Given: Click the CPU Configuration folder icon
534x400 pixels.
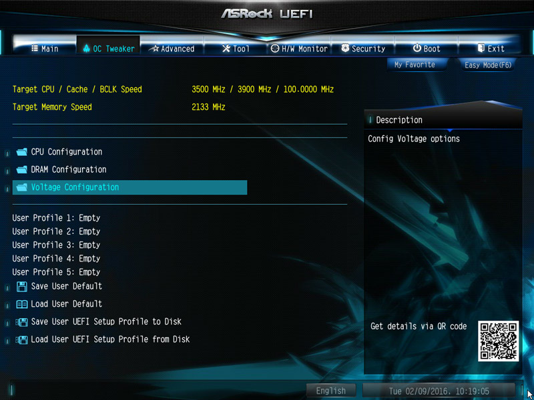Looking at the screenshot, I should pos(22,152).
